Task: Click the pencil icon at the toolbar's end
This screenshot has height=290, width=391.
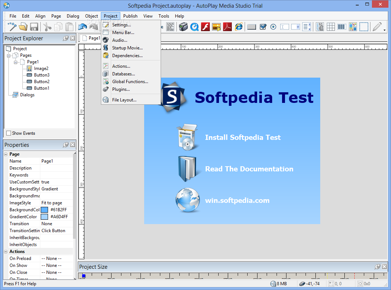Action: tap(377, 27)
